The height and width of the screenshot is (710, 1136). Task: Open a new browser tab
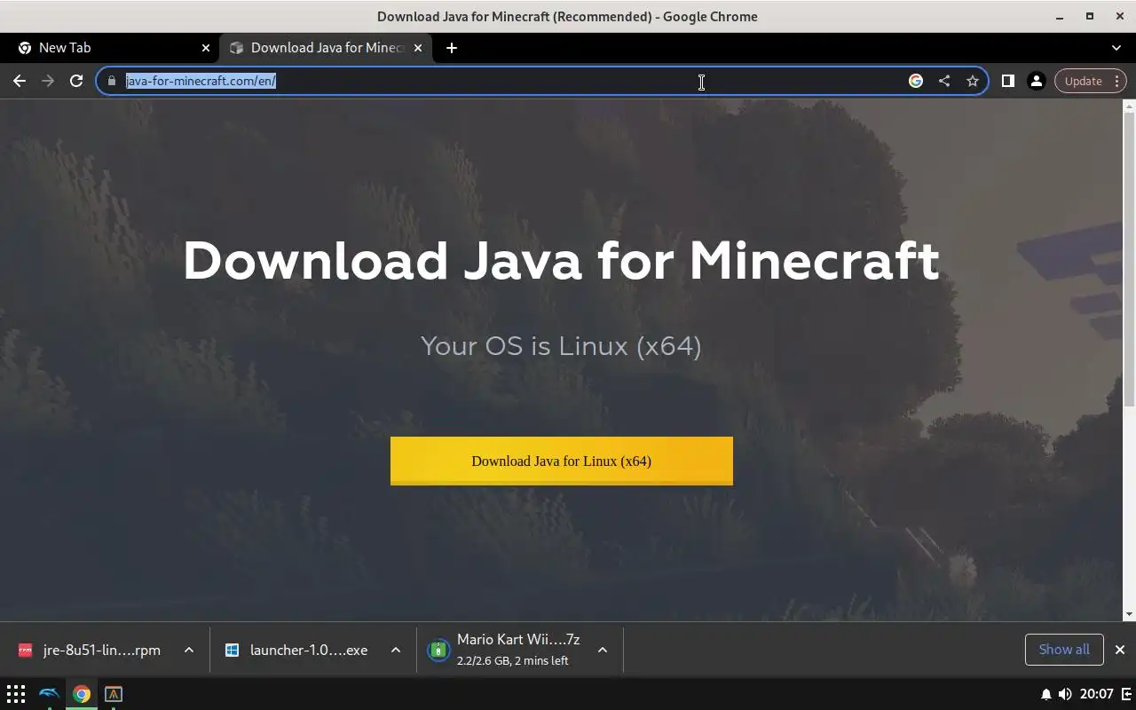[452, 48]
